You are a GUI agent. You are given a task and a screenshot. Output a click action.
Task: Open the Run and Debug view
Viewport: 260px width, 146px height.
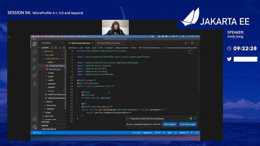tap(35, 68)
